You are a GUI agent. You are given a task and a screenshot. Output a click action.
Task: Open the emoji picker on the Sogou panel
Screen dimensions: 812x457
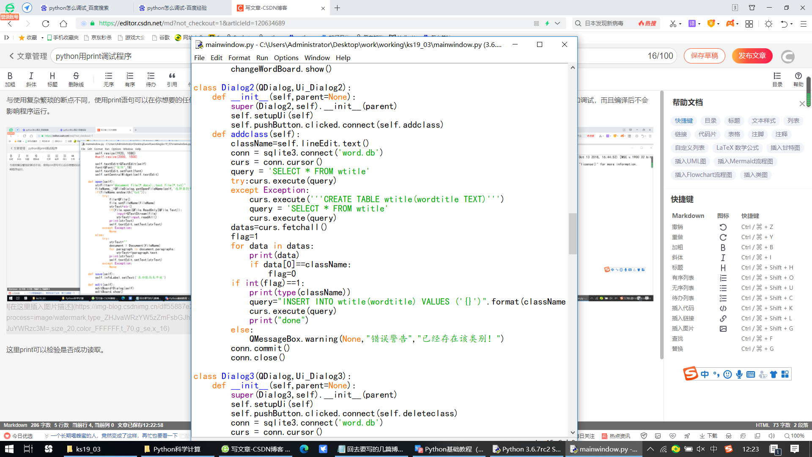(x=727, y=374)
